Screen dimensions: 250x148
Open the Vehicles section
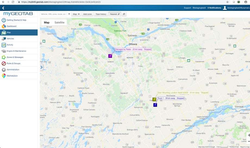point(19,39)
